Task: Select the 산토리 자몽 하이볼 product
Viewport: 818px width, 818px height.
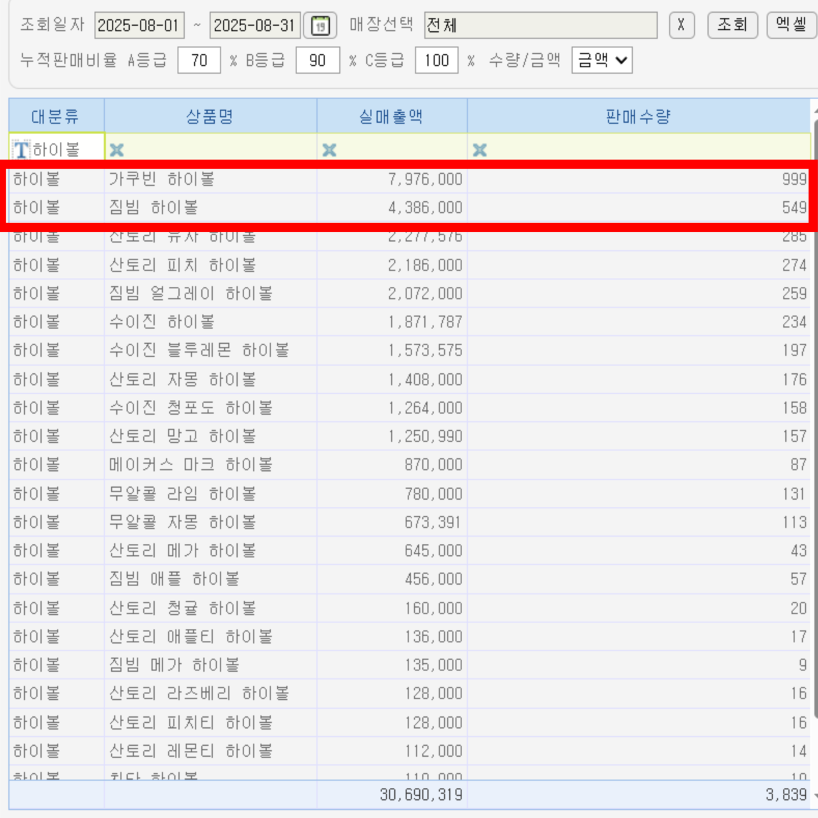Action: pyautogui.click(x=182, y=380)
